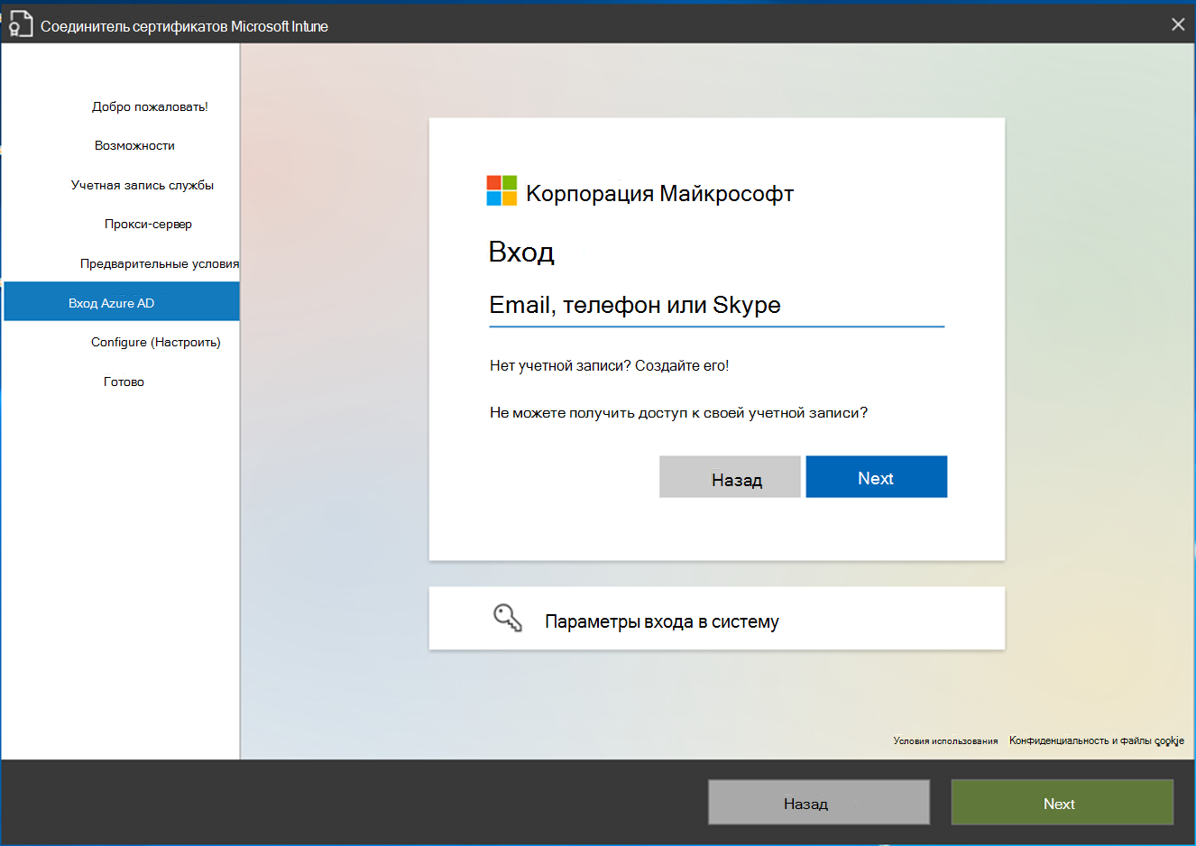The image size is (1196, 846).
Task: Open the Условия использования link
Action: tap(945, 740)
